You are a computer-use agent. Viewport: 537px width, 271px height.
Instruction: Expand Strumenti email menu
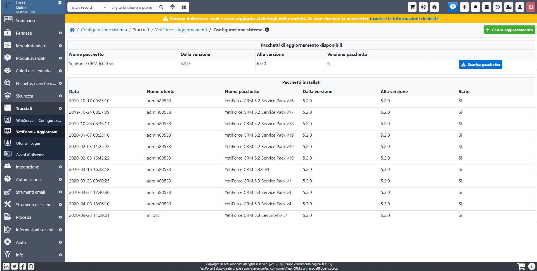click(33, 192)
